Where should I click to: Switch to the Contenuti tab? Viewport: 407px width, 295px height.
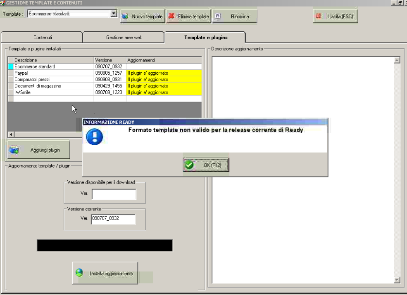42,37
